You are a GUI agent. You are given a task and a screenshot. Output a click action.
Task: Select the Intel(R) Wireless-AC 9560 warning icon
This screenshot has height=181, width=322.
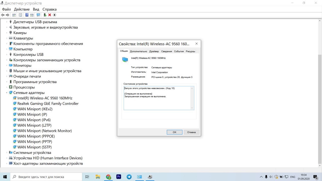pos(15,98)
